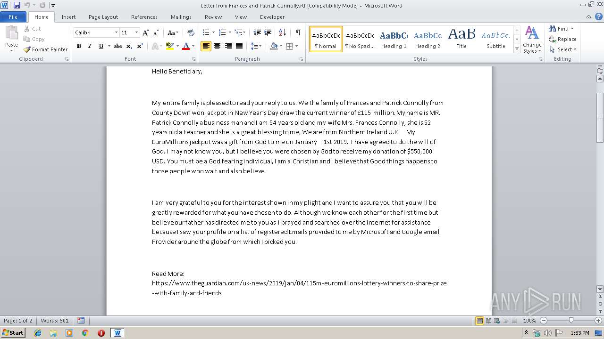Expand the Underline style arrow
Image resolution: width=604 pixels, height=339 pixels.
pos(109,46)
